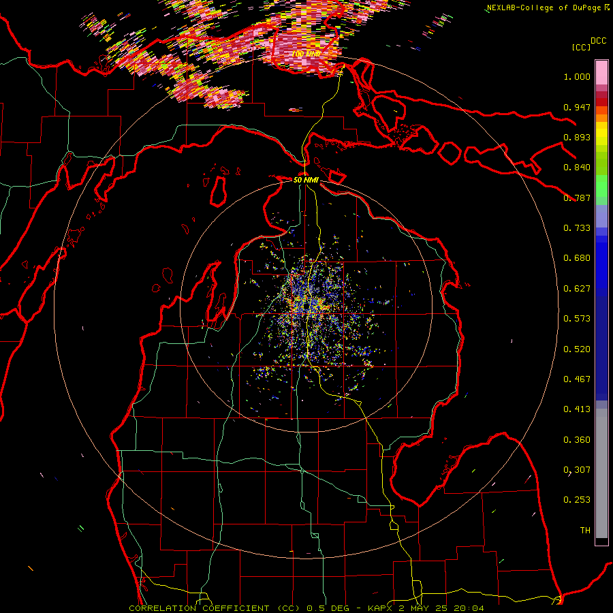Pick the pink swatch at the color bar top
Screen dimensions: 613x613
[601, 72]
